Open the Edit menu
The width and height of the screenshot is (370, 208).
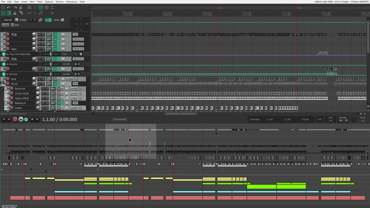pyautogui.click(x=9, y=2)
